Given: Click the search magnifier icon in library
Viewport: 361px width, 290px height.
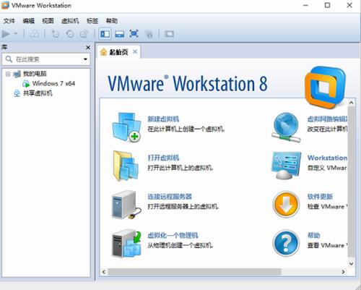Looking at the screenshot, I should (x=9, y=59).
